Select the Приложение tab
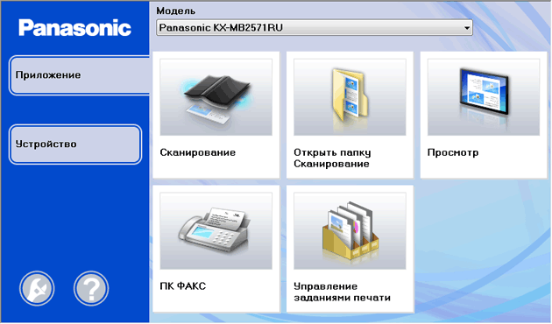Viewport: 552px width, 324px height. (x=80, y=75)
